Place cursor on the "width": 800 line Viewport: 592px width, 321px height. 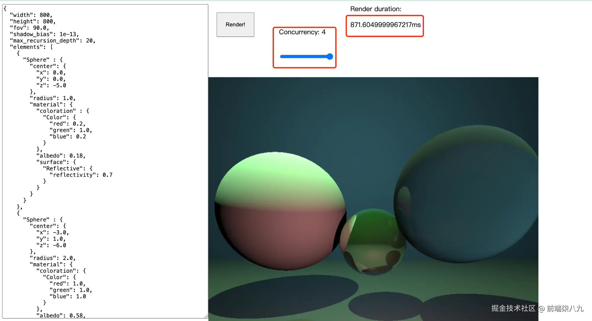click(x=31, y=15)
